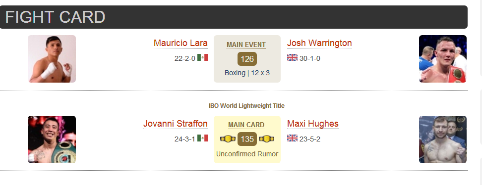The height and width of the screenshot is (185, 482).
Task: Open Maxi Hughes' profile link
Action: (x=313, y=124)
